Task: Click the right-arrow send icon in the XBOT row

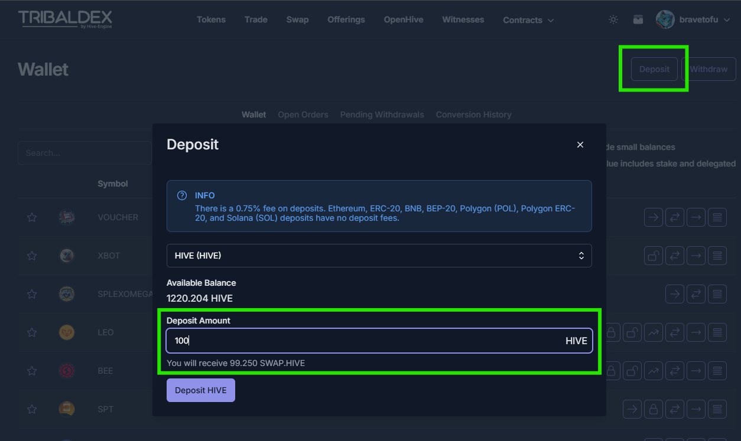Action: pos(696,256)
